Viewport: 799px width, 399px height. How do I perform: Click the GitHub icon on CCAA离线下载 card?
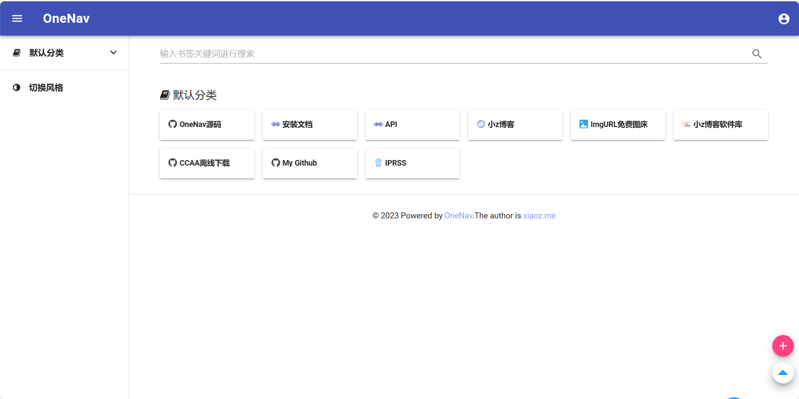coord(173,163)
